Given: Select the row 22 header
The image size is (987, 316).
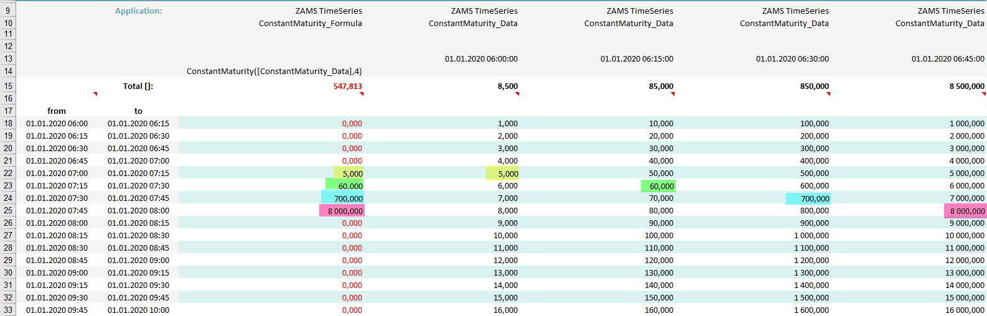Looking at the screenshot, I should [8, 174].
